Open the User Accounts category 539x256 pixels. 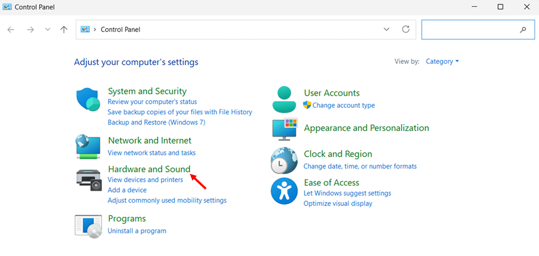pos(331,93)
